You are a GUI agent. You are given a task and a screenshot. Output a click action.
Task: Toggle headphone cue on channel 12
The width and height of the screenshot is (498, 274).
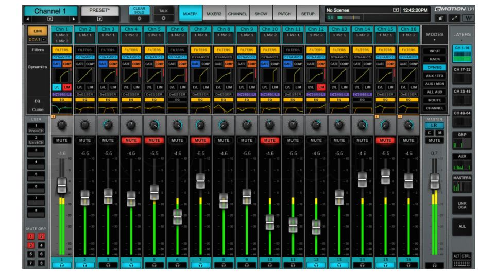316,265
